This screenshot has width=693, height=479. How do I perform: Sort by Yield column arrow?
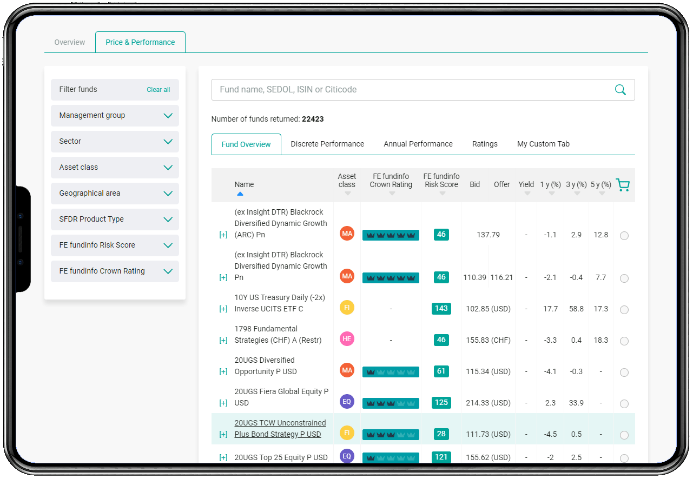pyautogui.click(x=527, y=194)
